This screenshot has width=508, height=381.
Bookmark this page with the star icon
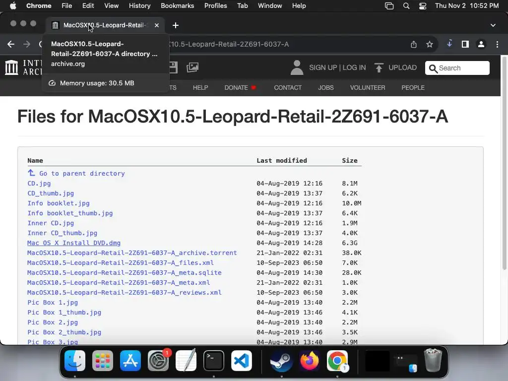click(x=430, y=44)
